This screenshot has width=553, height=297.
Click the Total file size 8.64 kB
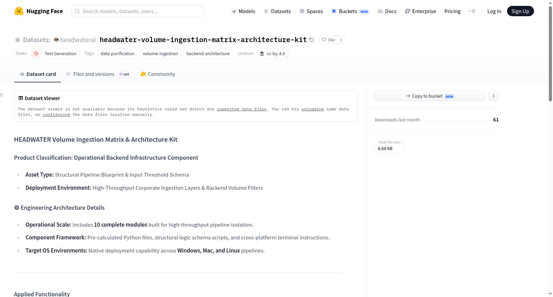point(389,146)
